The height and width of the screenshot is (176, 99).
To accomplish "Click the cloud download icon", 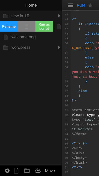I will click(38, 171).
